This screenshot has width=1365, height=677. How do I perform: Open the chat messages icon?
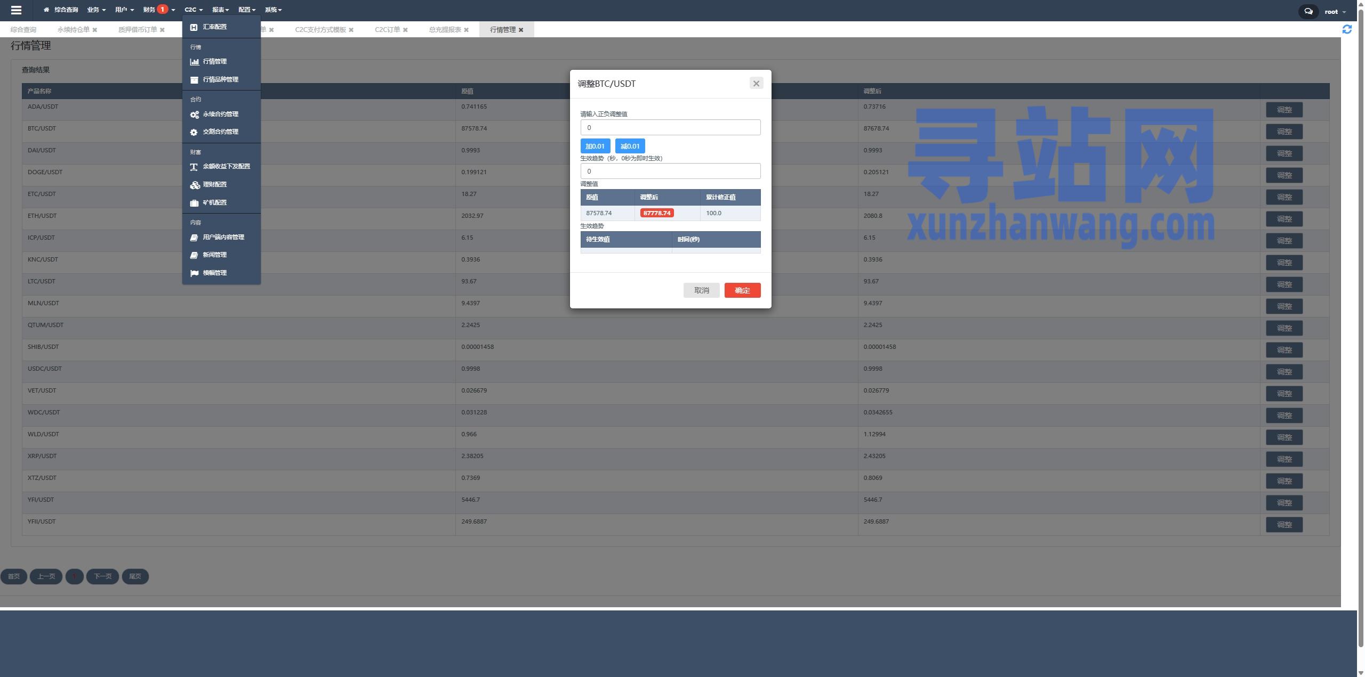tap(1308, 11)
